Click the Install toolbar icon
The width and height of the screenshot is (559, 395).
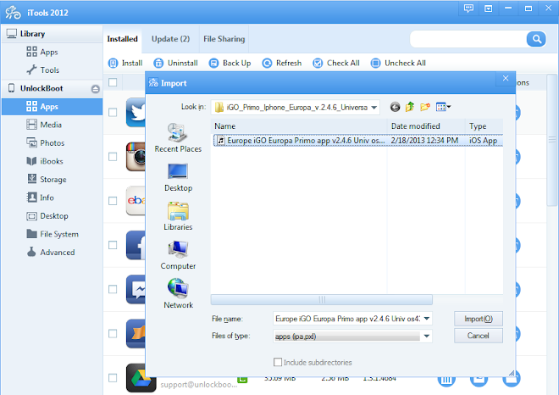113,64
